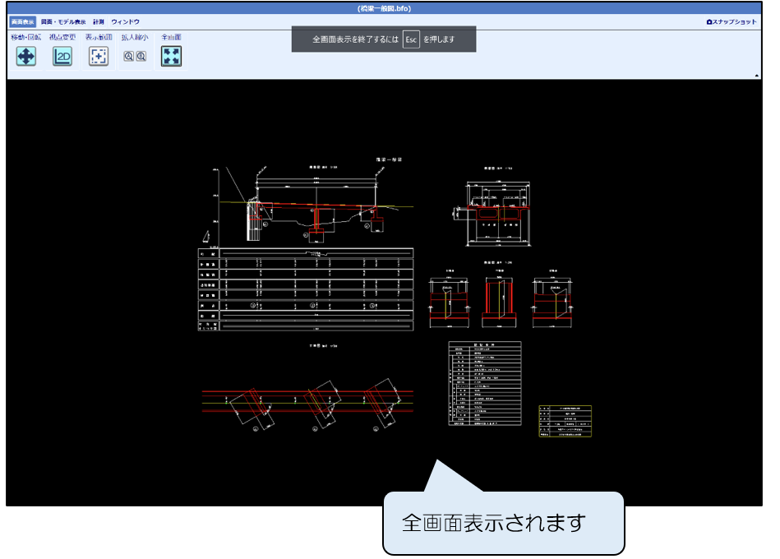780x559 pixels.
Task: Click the yellow-bordered title block table
Action: pyautogui.click(x=565, y=420)
